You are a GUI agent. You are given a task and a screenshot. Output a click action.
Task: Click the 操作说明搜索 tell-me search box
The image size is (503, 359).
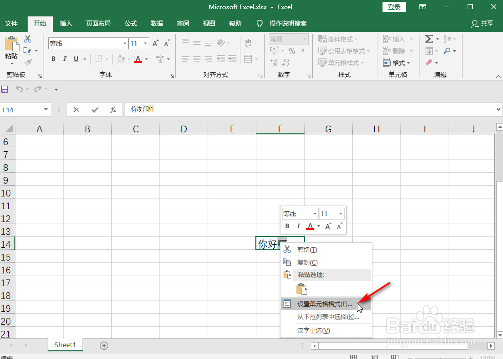click(x=288, y=24)
